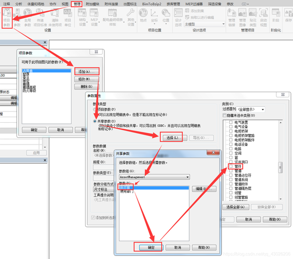
Task: Click 添加(A)... in Project Parameters dialog
Action: (x=87, y=71)
